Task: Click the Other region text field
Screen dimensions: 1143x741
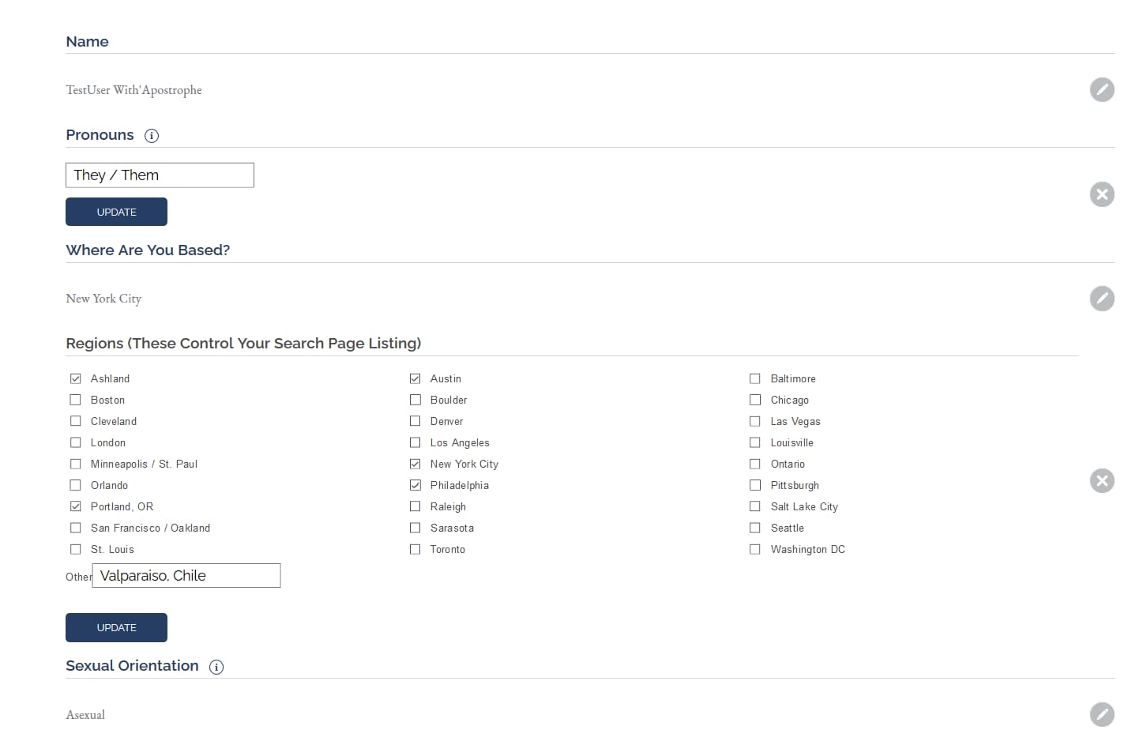Action: coord(186,575)
